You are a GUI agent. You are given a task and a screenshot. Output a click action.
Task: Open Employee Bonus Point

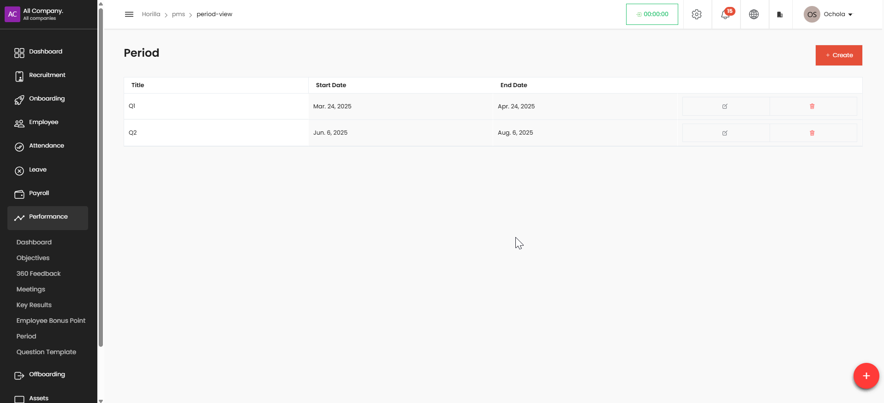[51, 320]
